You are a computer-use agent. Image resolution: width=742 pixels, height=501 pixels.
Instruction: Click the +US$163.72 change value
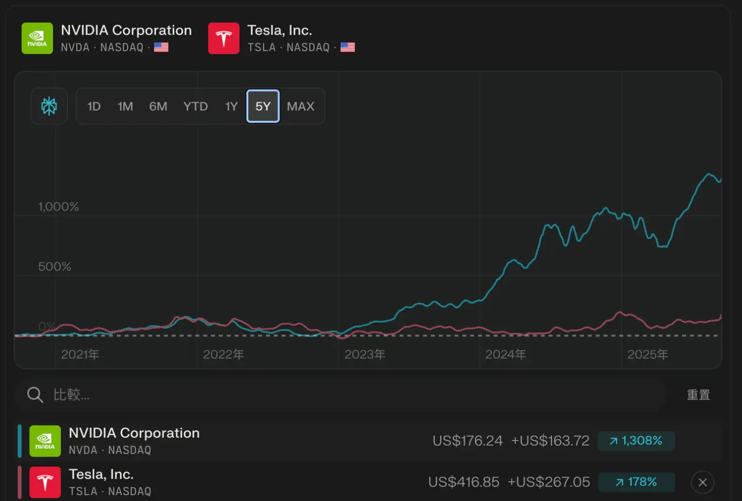[550, 441]
